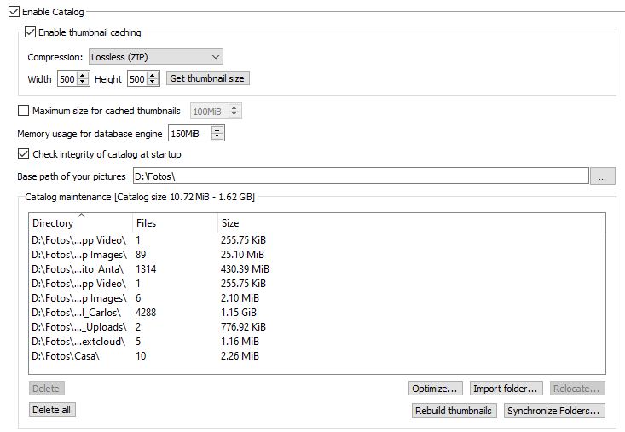The width and height of the screenshot is (625, 432).
Task: Increase thumbnail Width spinner value
Action: pos(83,75)
